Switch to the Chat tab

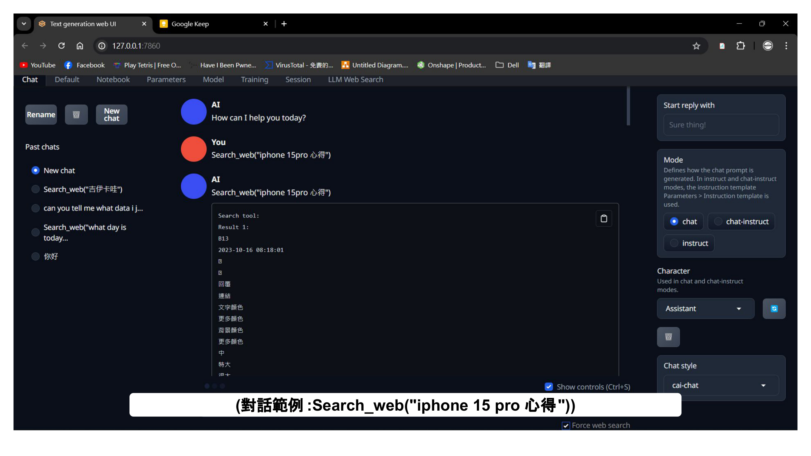30,80
